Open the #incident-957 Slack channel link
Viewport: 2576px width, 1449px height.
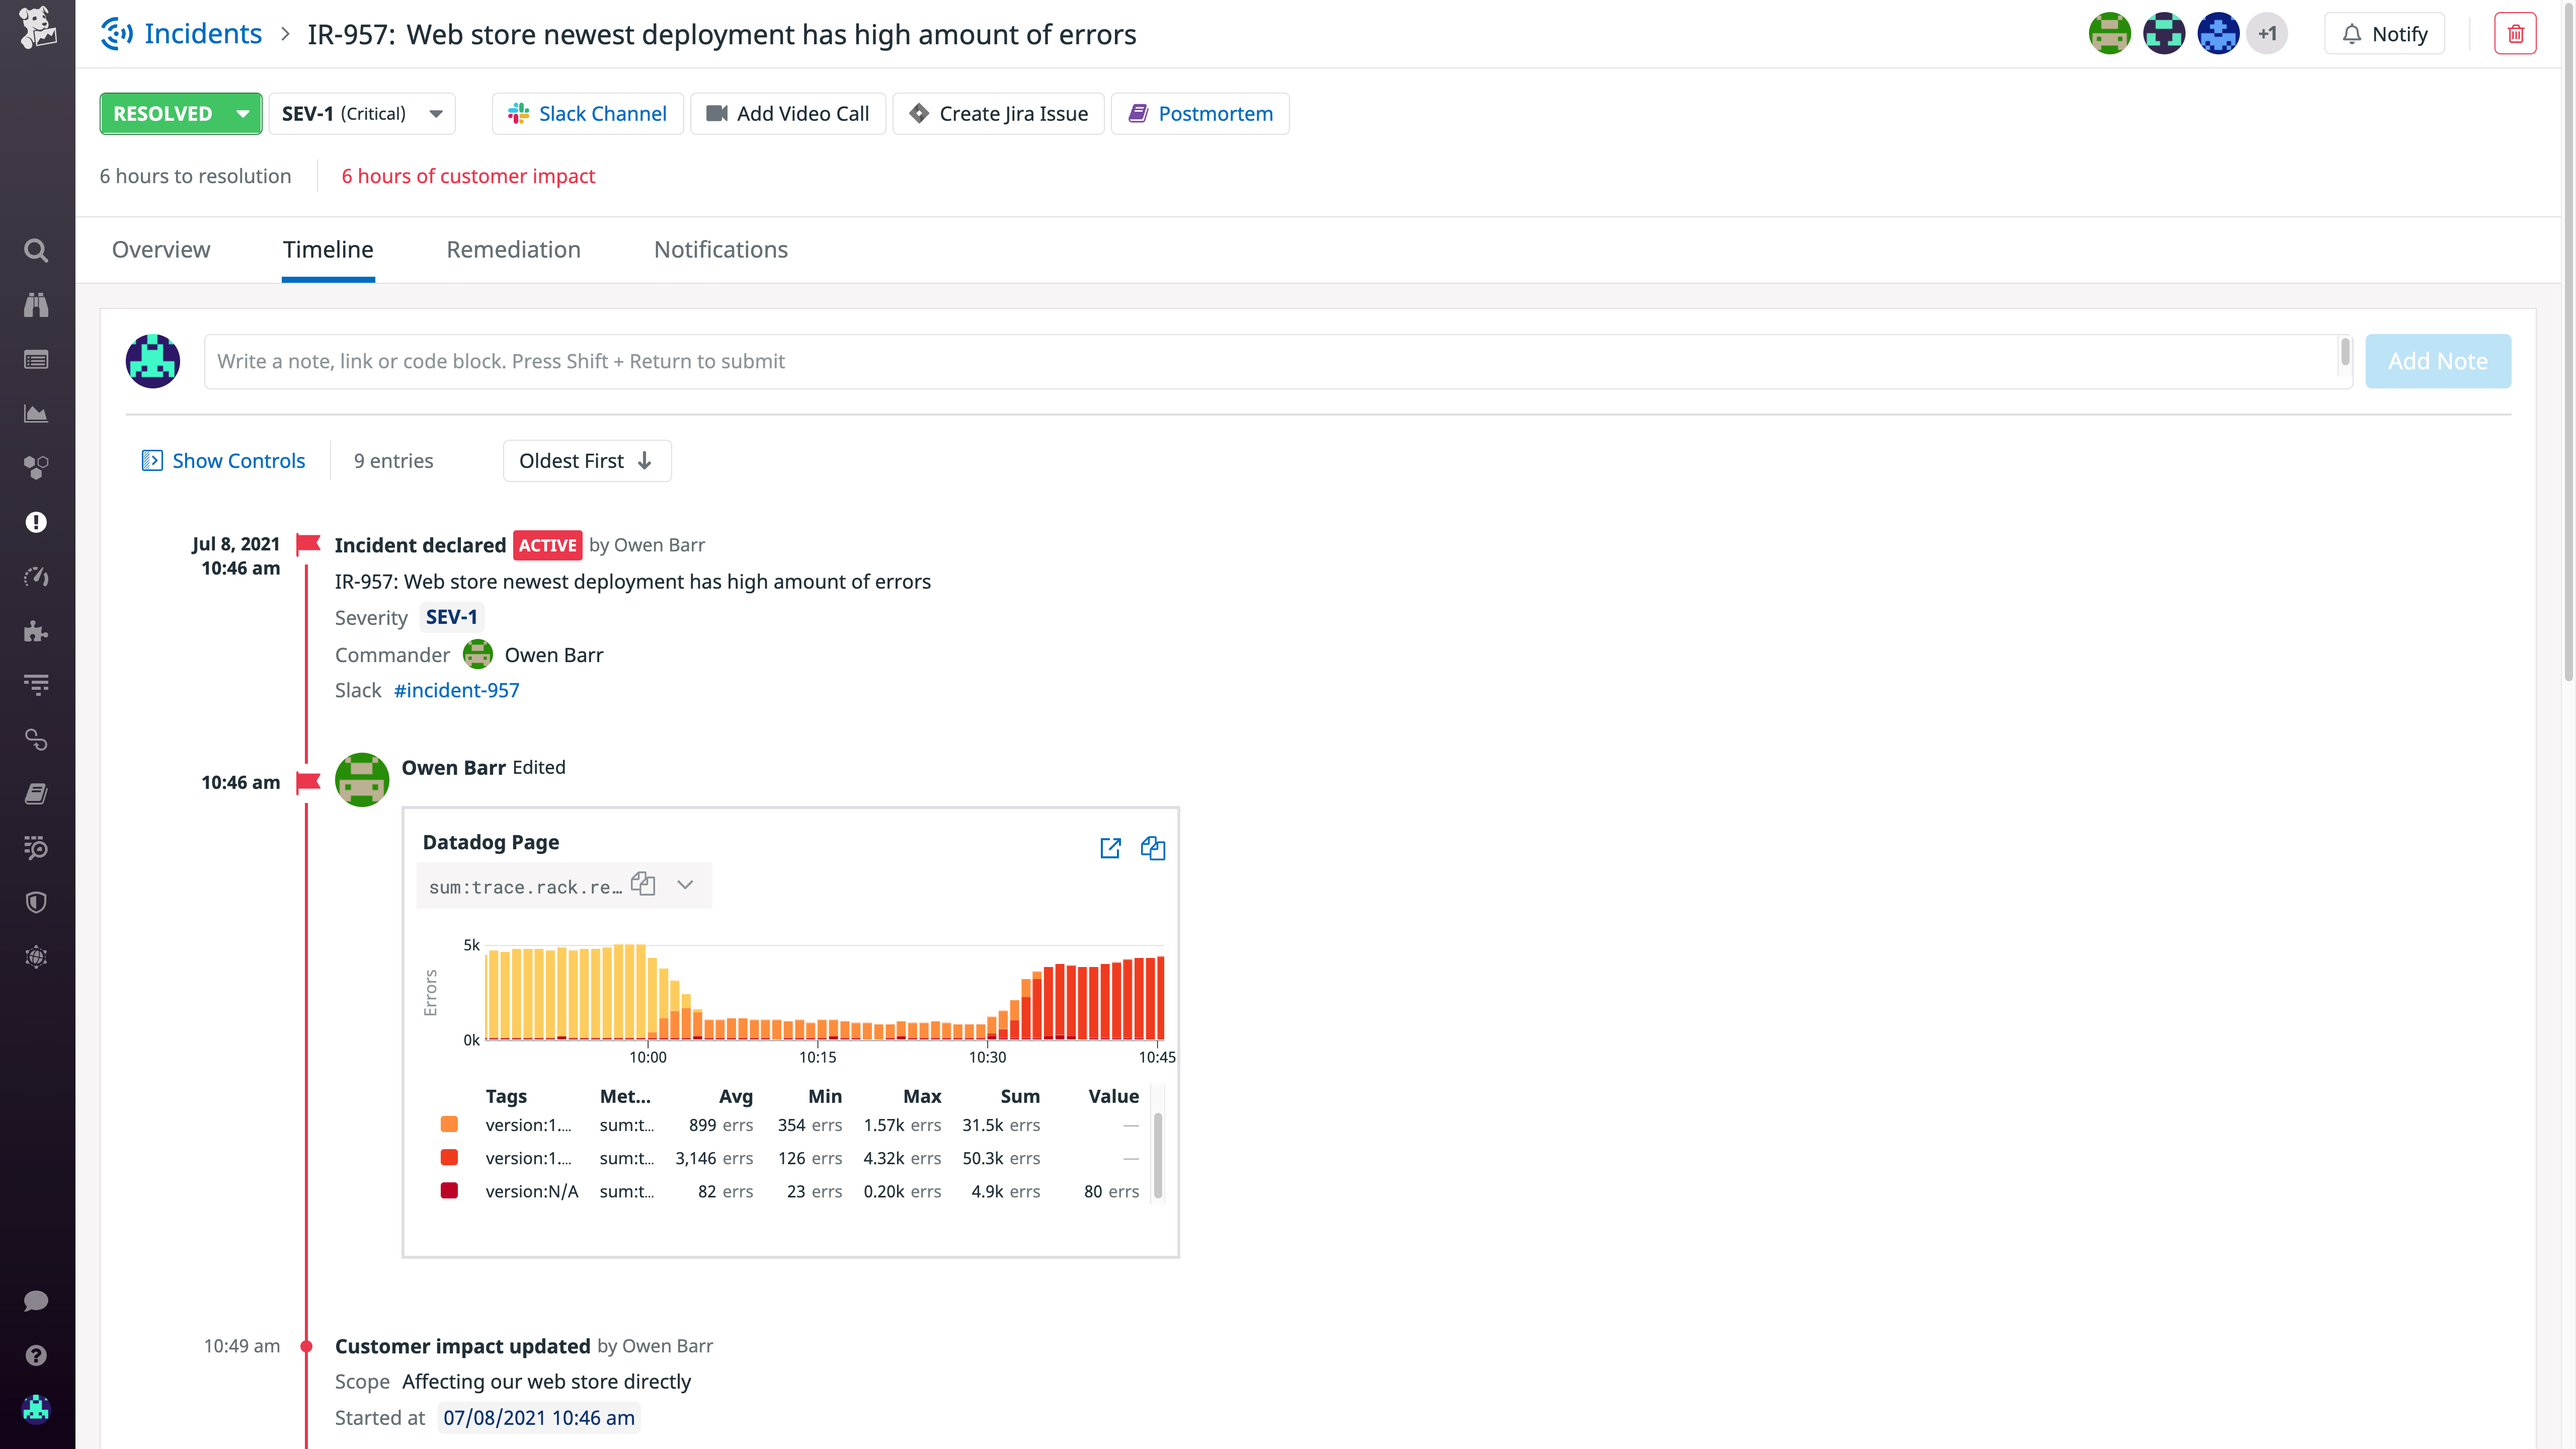[x=456, y=690]
